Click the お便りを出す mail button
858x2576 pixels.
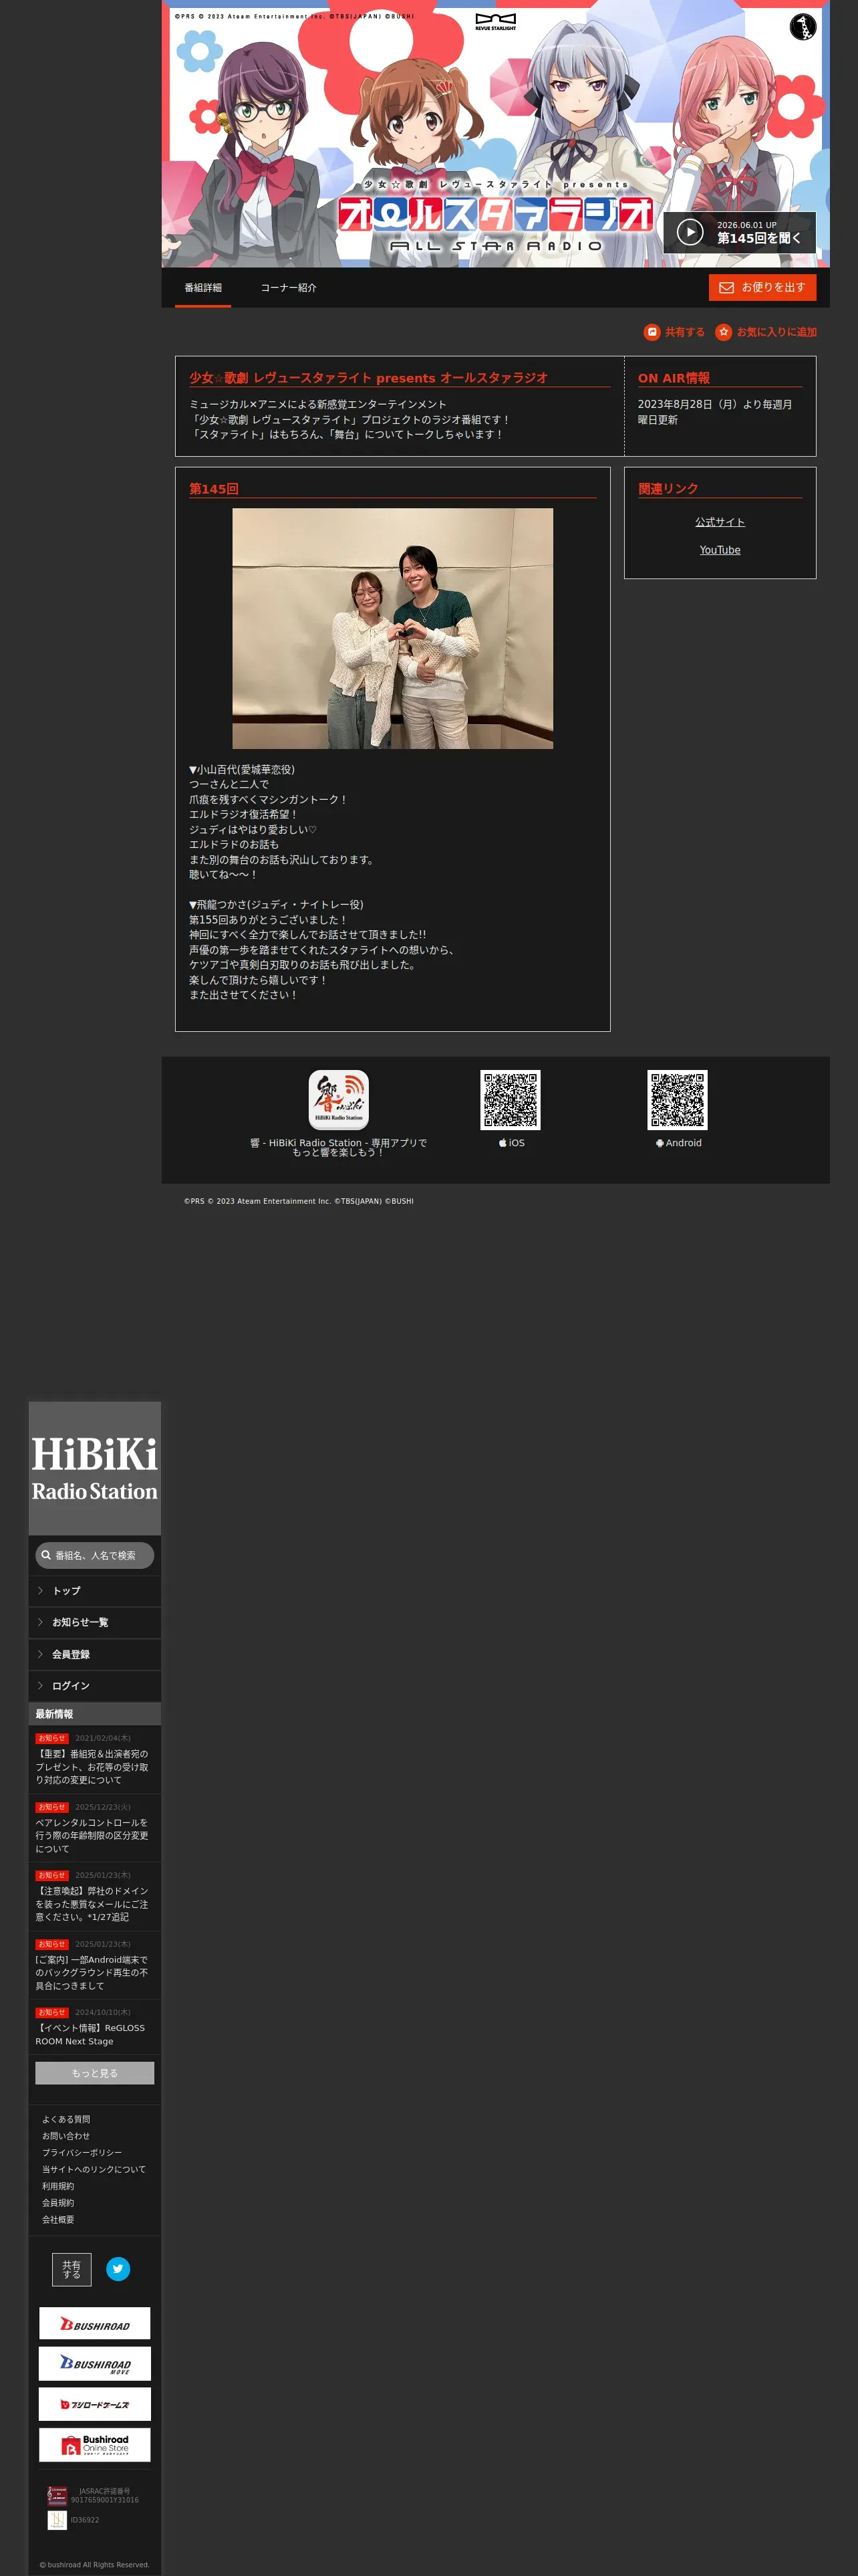click(762, 287)
